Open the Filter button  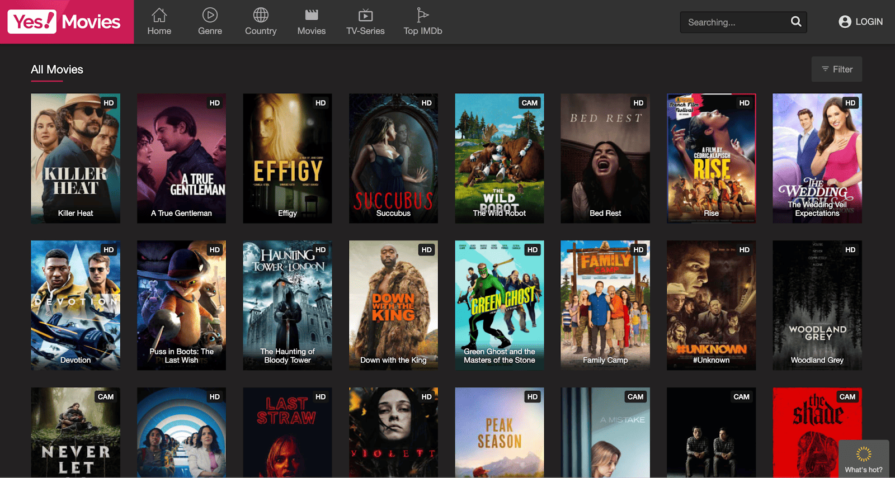(x=837, y=69)
